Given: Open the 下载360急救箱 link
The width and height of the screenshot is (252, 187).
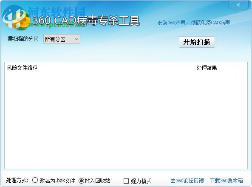Looking at the screenshot, I should coord(227,181).
